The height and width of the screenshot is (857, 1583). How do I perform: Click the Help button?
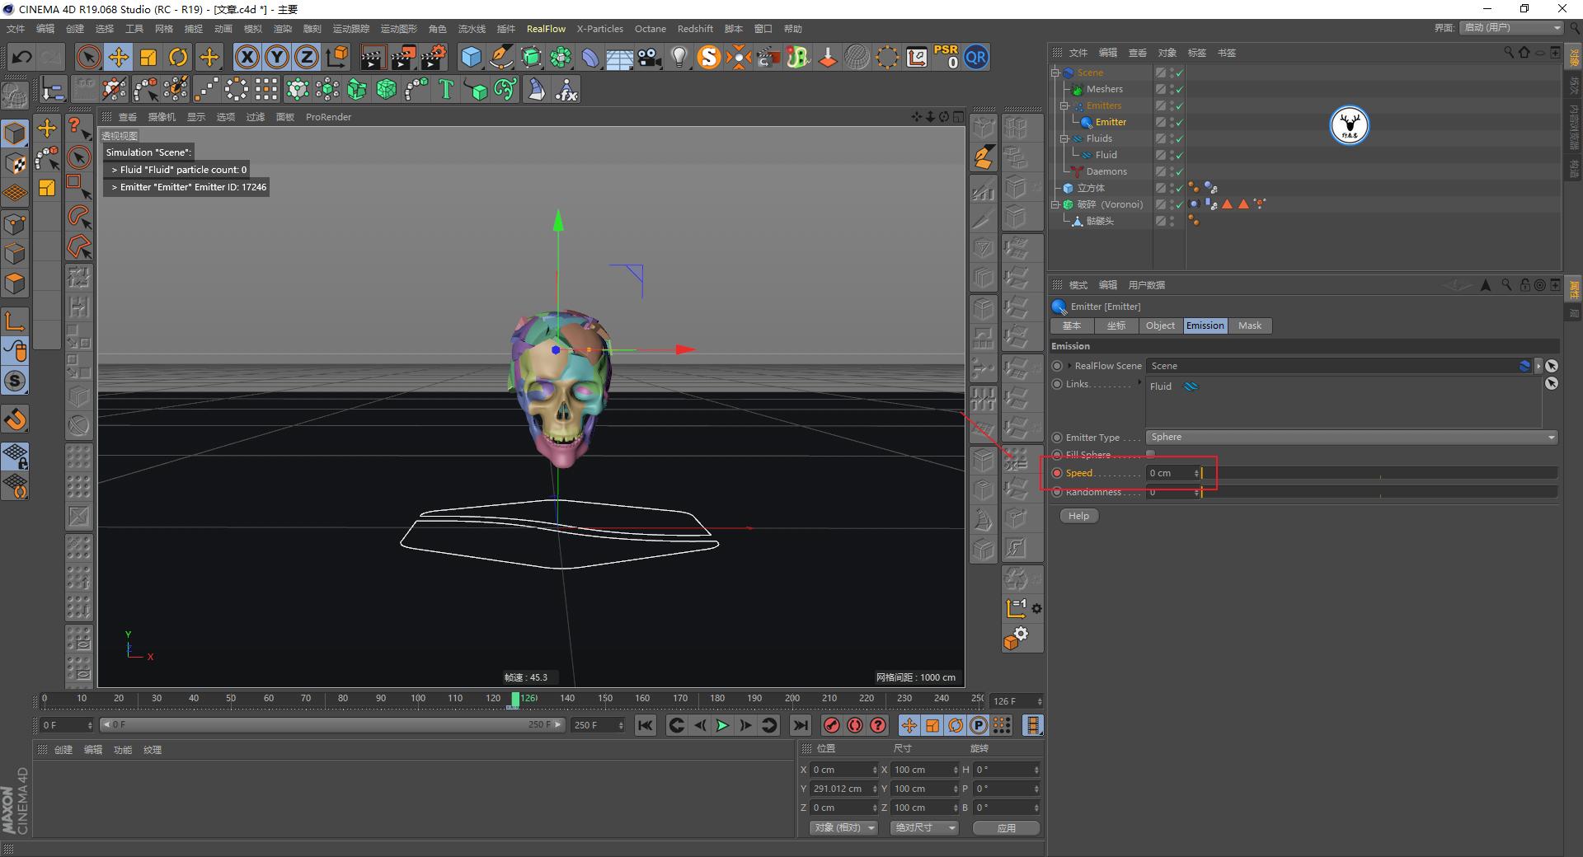[x=1078, y=515]
